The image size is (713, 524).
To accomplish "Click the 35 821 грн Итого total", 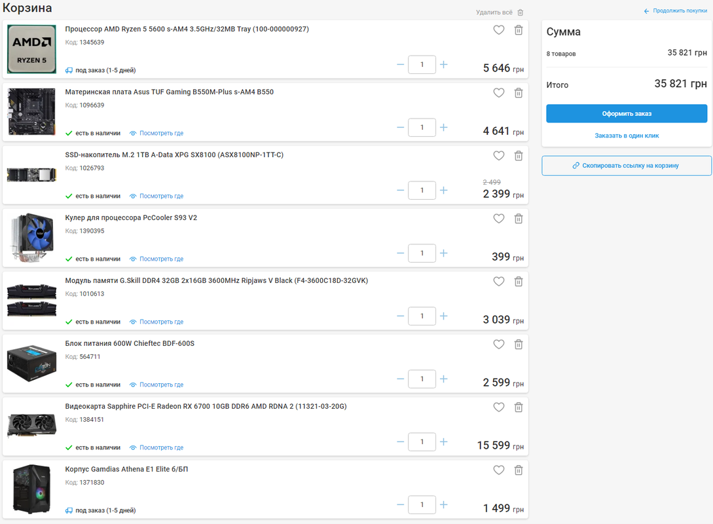I will click(680, 84).
